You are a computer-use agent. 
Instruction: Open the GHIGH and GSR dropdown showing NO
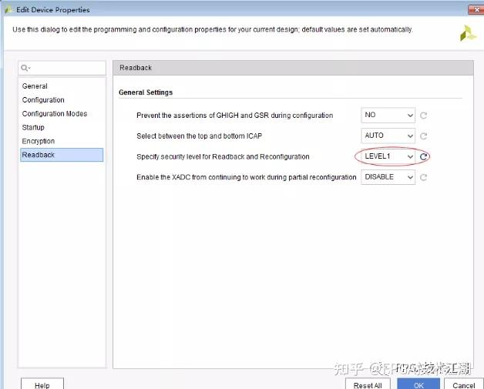point(388,115)
